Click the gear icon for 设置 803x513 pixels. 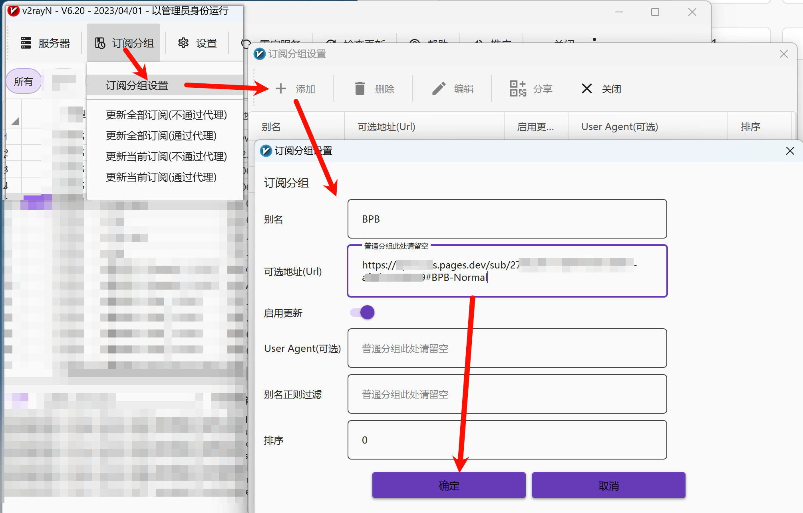pyautogui.click(x=183, y=43)
